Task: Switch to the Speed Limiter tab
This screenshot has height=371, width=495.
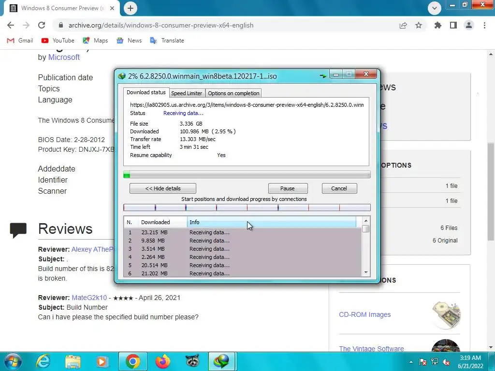Action: tap(187, 93)
